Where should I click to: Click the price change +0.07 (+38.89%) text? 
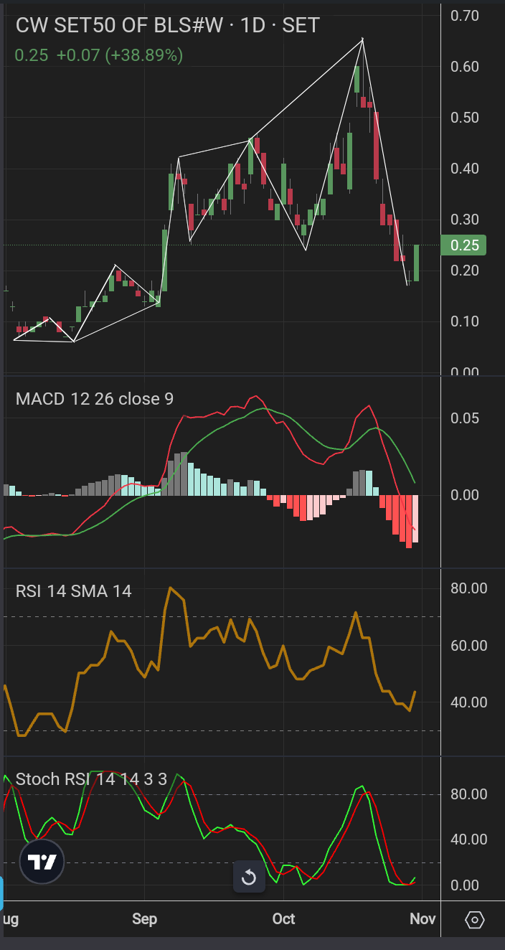point(120,55)
